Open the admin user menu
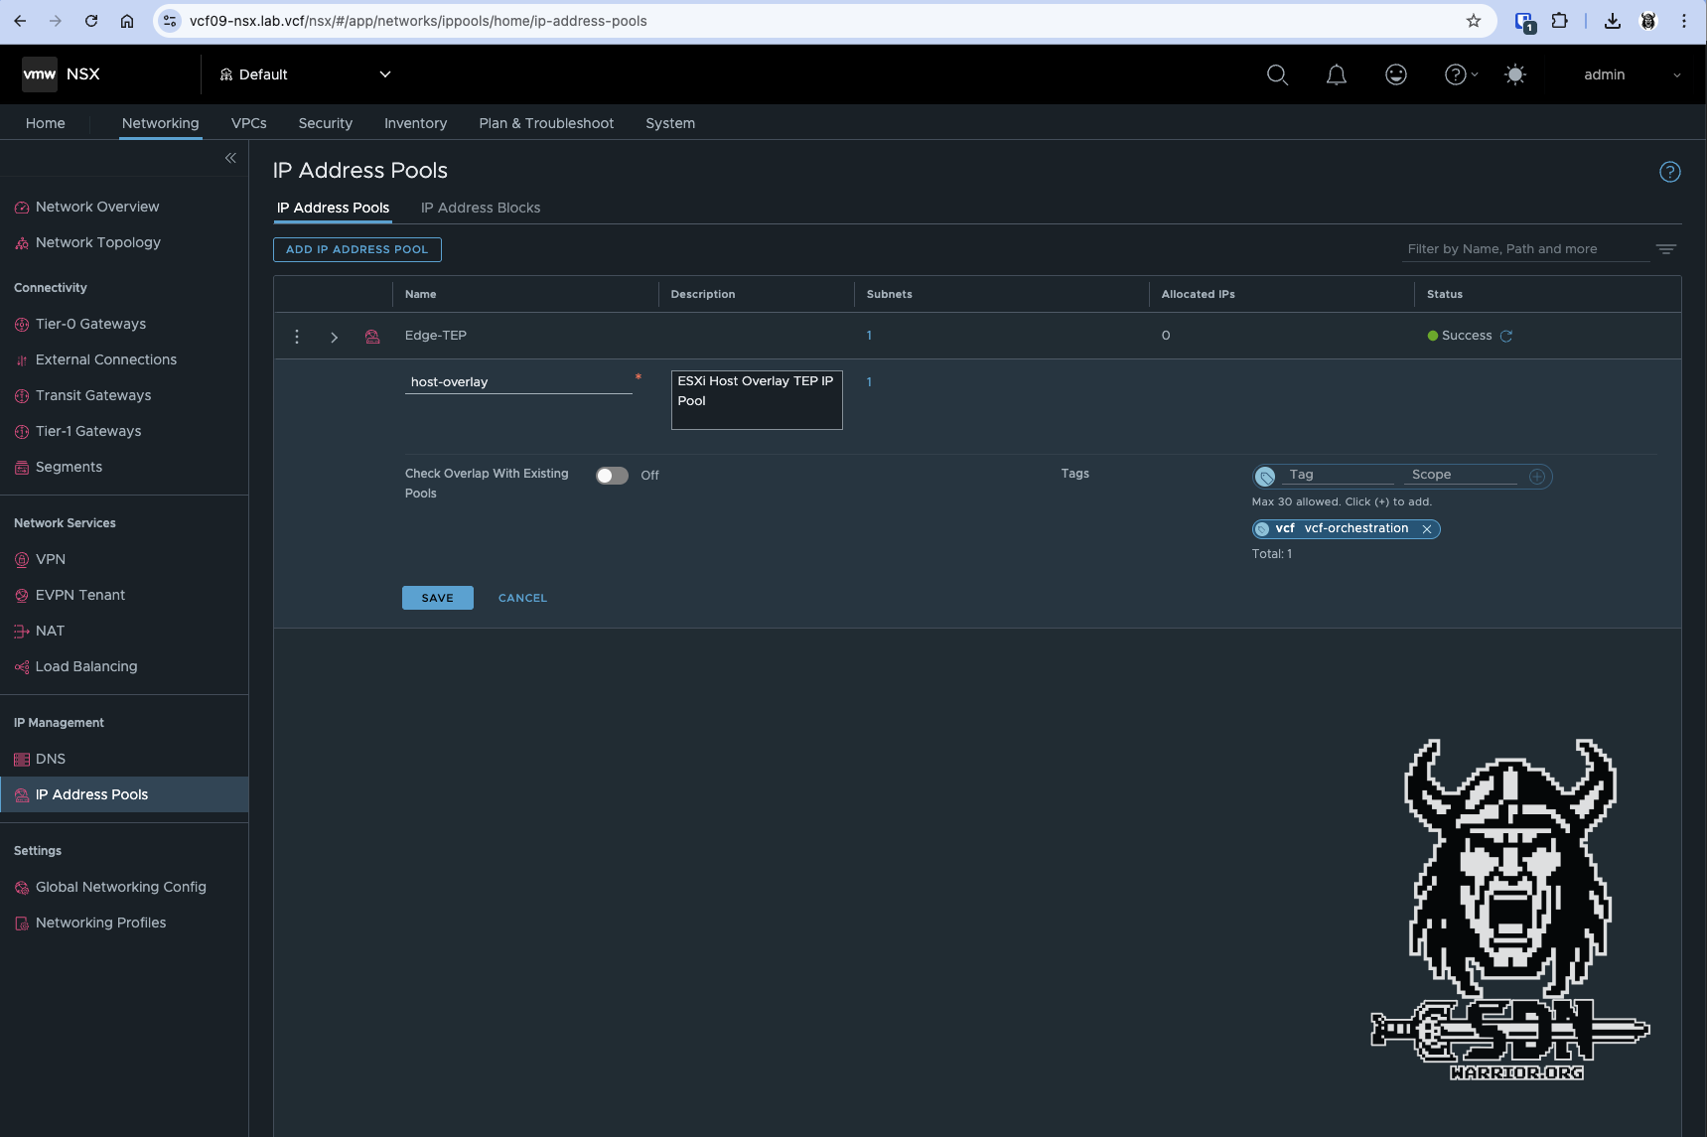 pos(1627,74)
